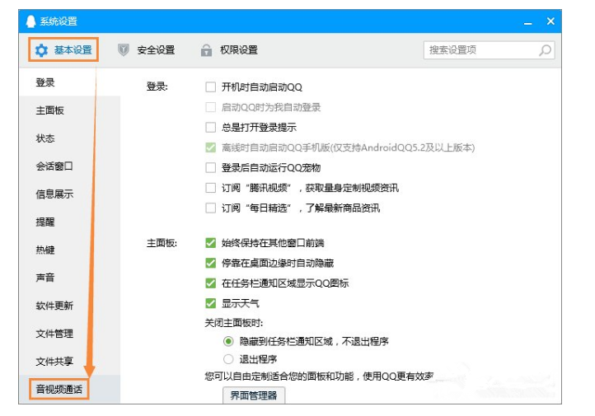The image size is (595, 416).
Task: Click the QQ penguin icon in title bar
Action: (31, 21)
